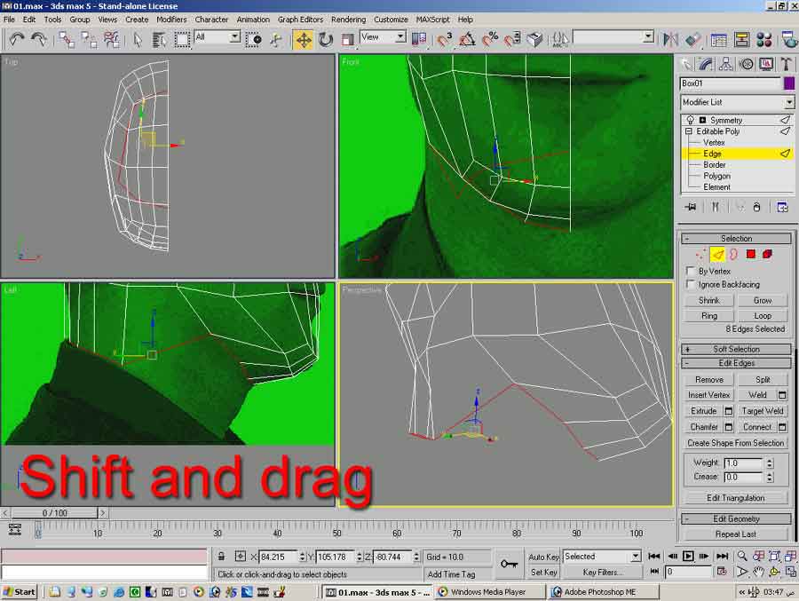Click Create Shape From Selection
799x601 pixels.
(735, 443)
